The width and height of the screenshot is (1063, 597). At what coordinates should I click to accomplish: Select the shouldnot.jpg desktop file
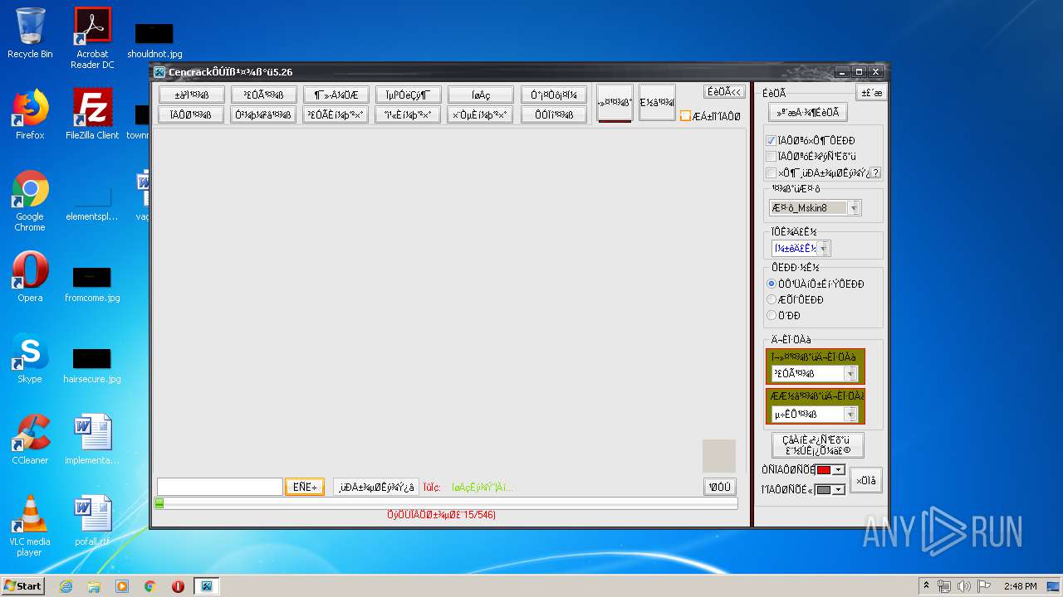[x=154, y=41]
